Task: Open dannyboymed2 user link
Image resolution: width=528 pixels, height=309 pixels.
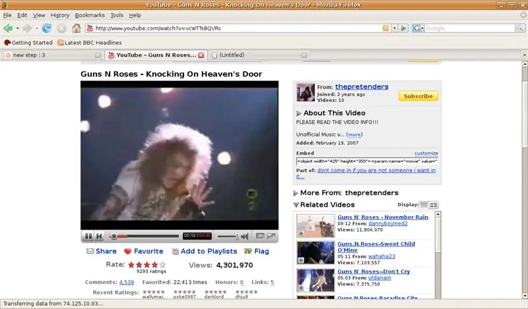Action: tap(388, 223)
